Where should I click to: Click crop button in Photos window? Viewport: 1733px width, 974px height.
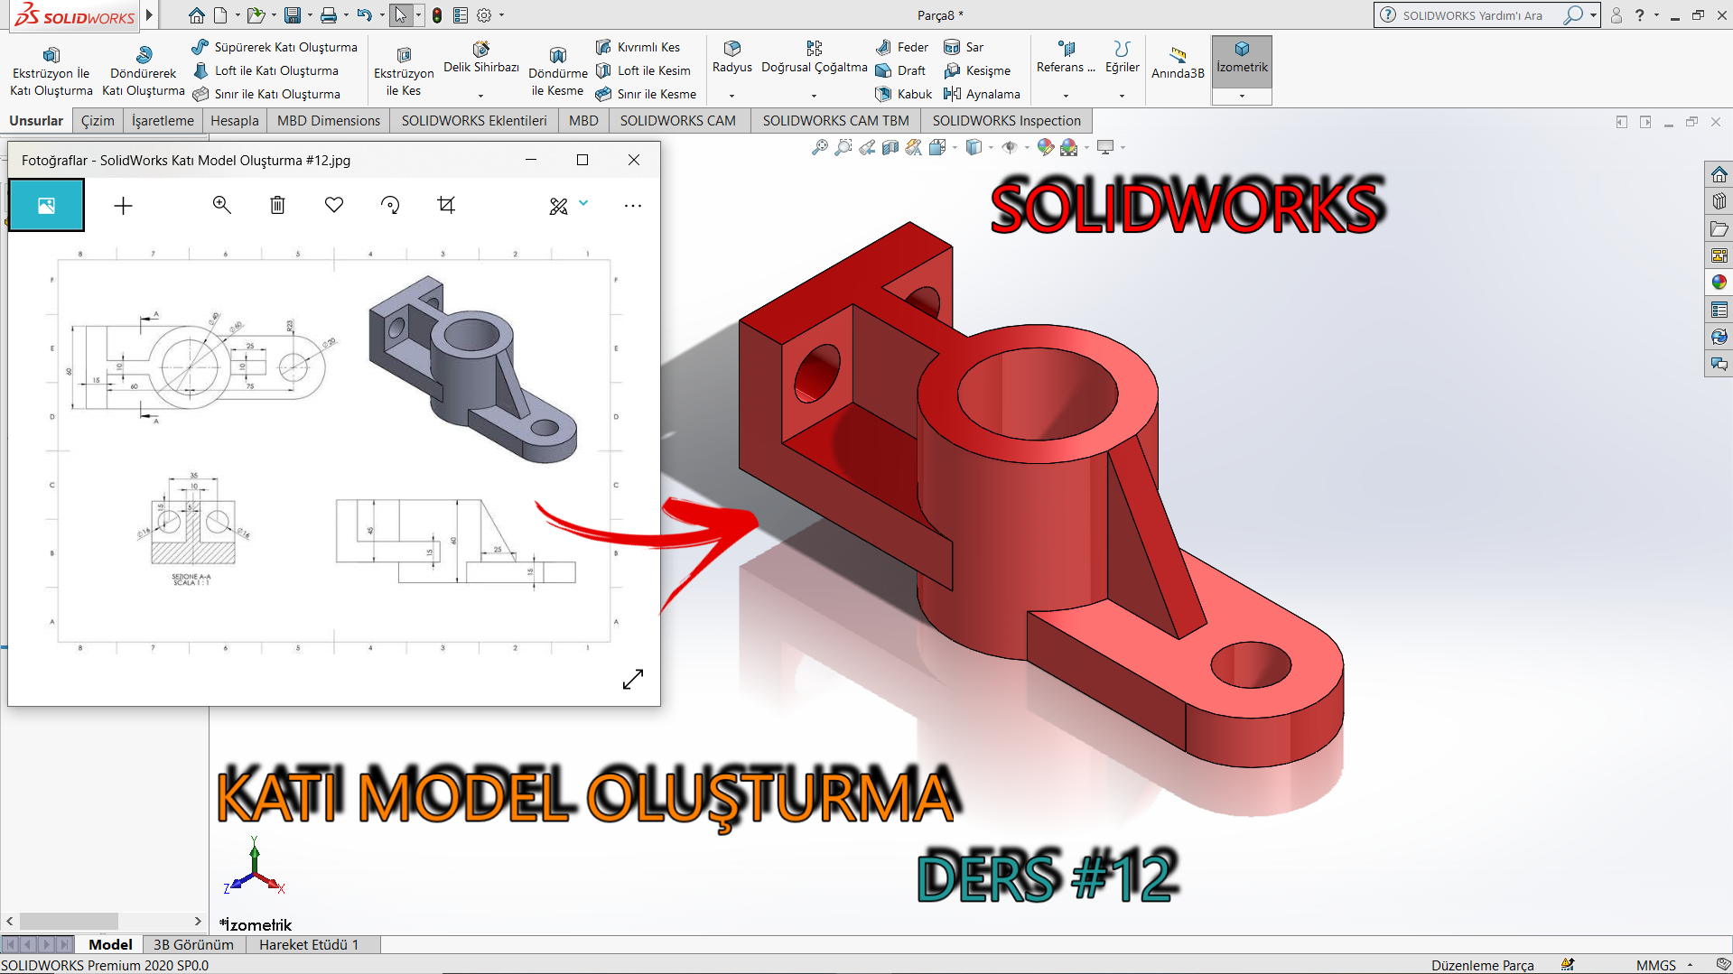pos(446,205)
